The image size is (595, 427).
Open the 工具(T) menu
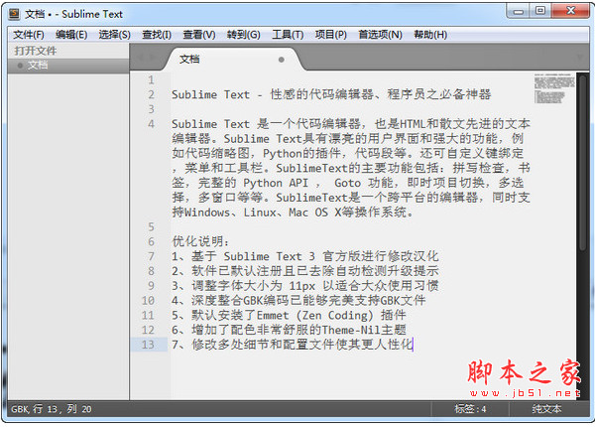(x=288, y=35)
